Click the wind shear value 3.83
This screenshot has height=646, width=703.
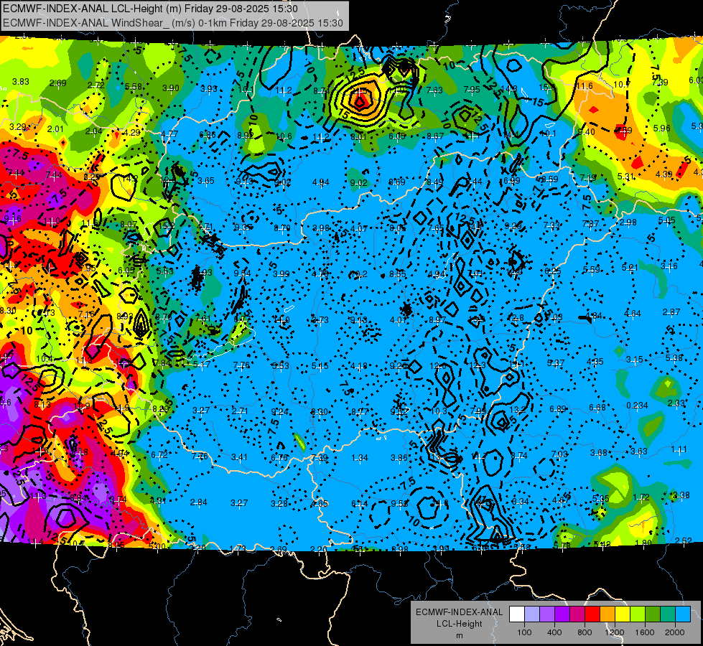click(x=21, y=82)
